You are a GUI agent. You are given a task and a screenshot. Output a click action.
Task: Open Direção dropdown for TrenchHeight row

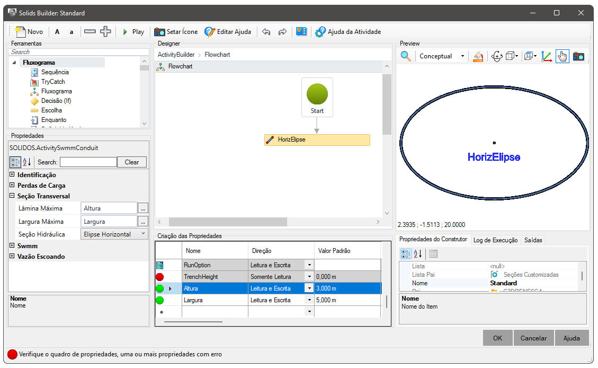pyautogui.click(x=309, y=277)
